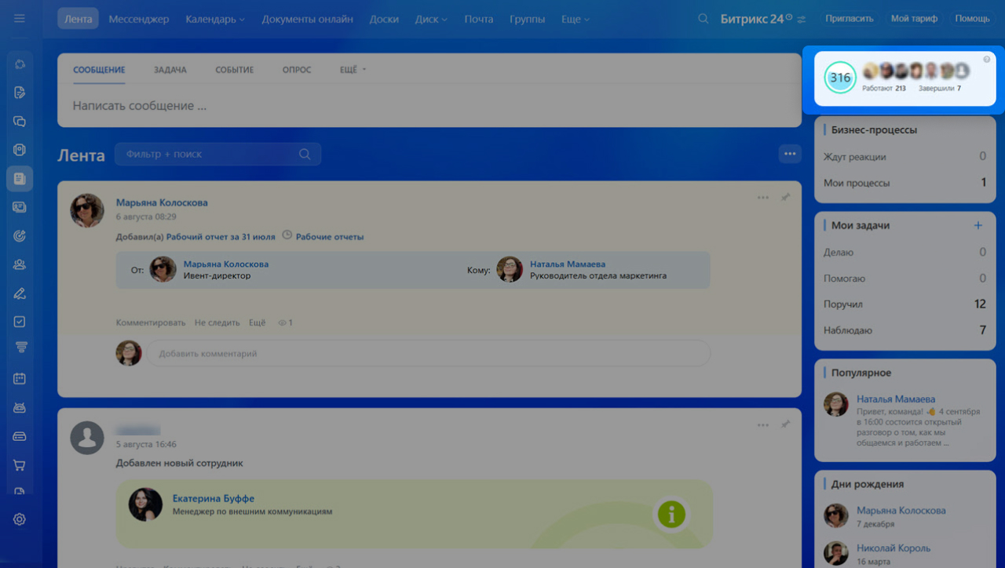This screenshot has width=1005, height=568.
Task: Open the three-dots menu on Марьяна Колоскова's post
Action: [763, 198]
